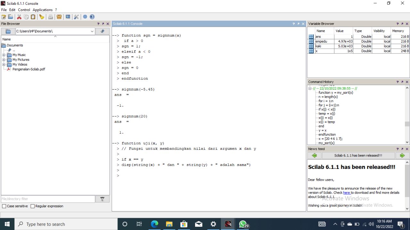Screen dimensions: 410x230
Task: Click the Copy toolbar icon
Action: tap(26, 17)
